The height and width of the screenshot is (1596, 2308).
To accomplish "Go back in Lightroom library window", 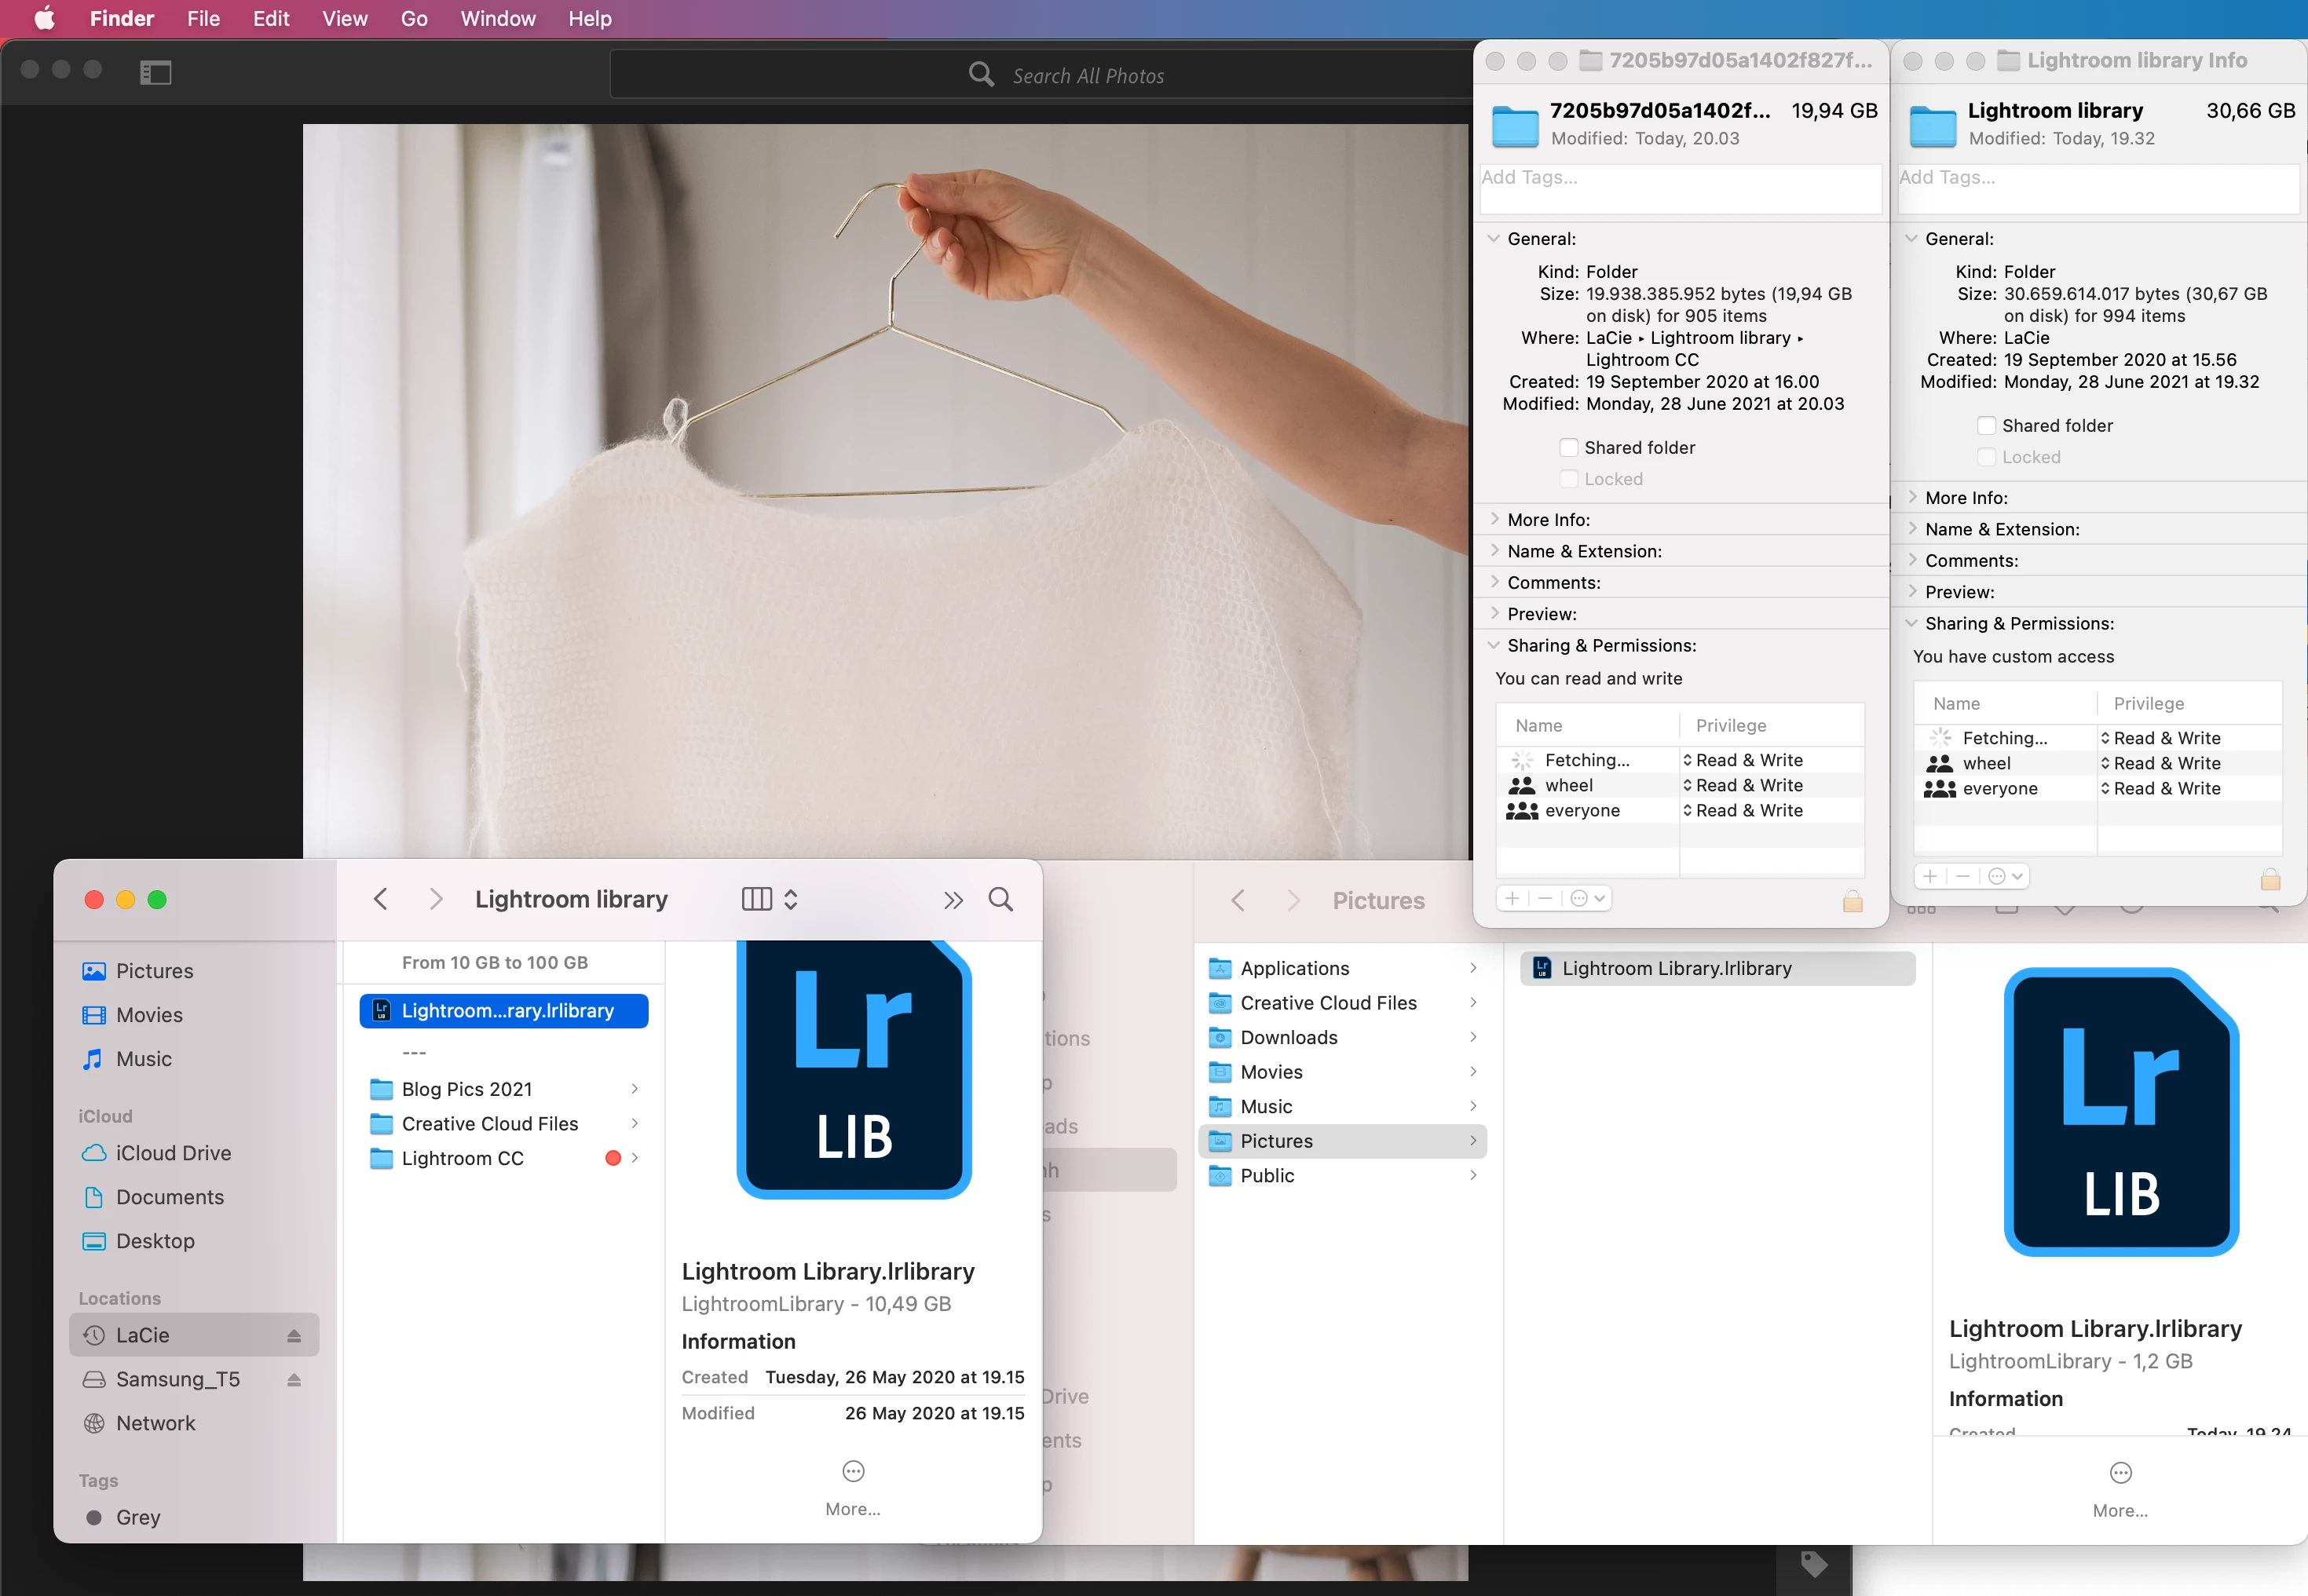I will pyautogui.click(x=380, y=900).
